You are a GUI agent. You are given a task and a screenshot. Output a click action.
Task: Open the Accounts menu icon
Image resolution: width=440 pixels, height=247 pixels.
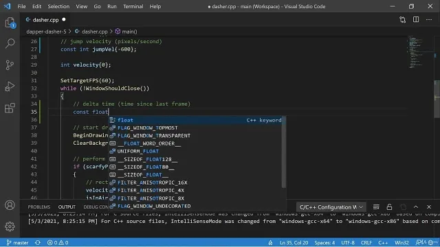(10, 205)
